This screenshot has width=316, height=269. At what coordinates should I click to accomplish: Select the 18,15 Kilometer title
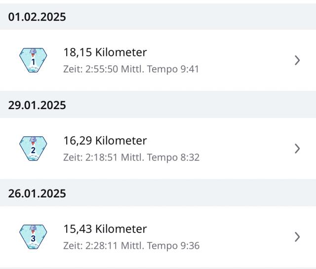click(x=105, y=52)
